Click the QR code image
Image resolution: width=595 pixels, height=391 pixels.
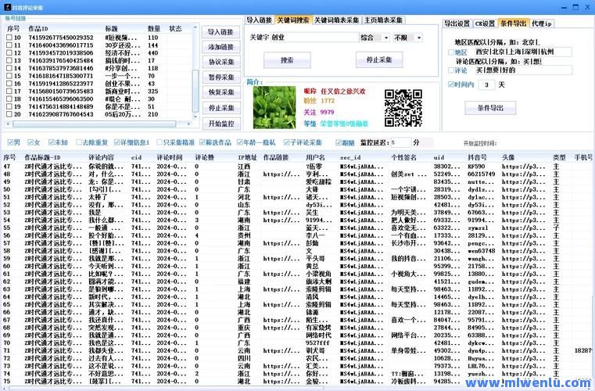[403, 108]
